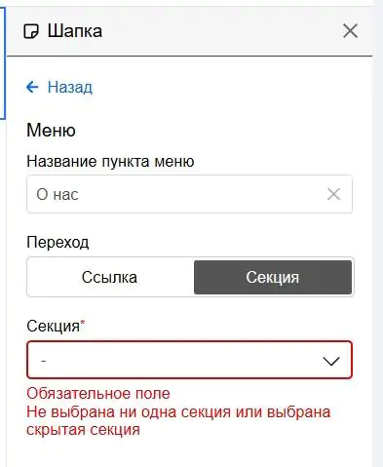Image resolution: width=383 pixels, height=467 pixels.
Task: Click the Меню heading
Action: click(x=51, y=131)
